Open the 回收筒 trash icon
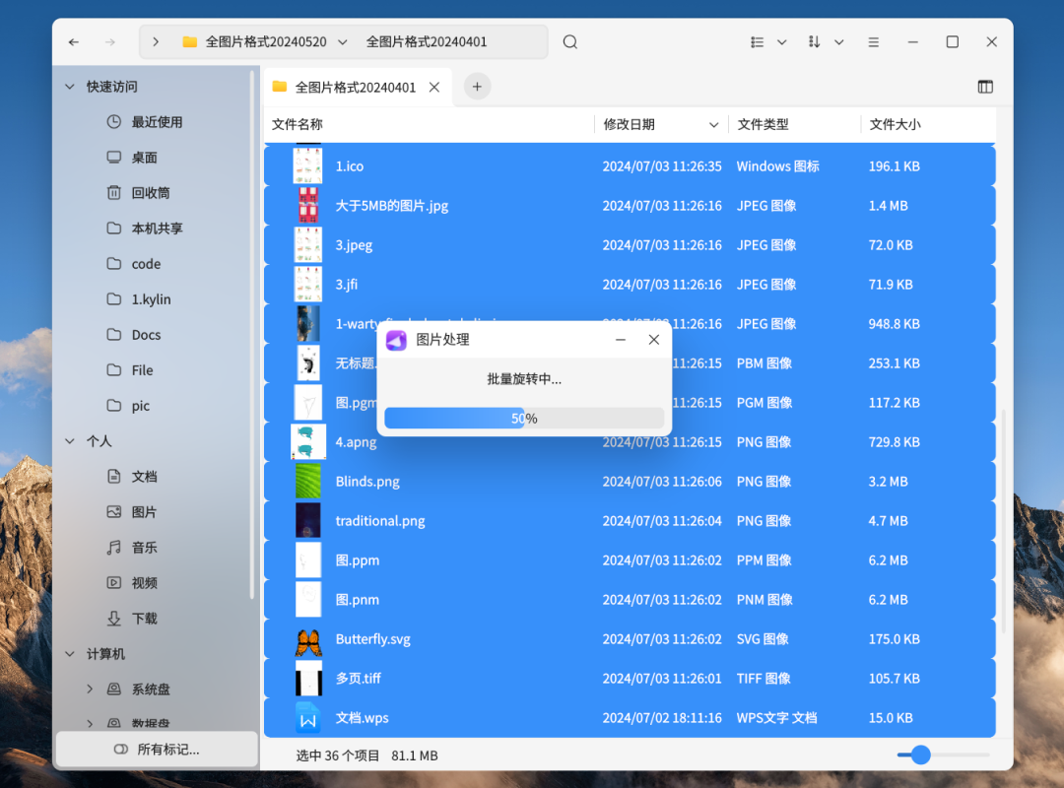The height and width of the screenshot is (788, 1064). click(114, 193)
